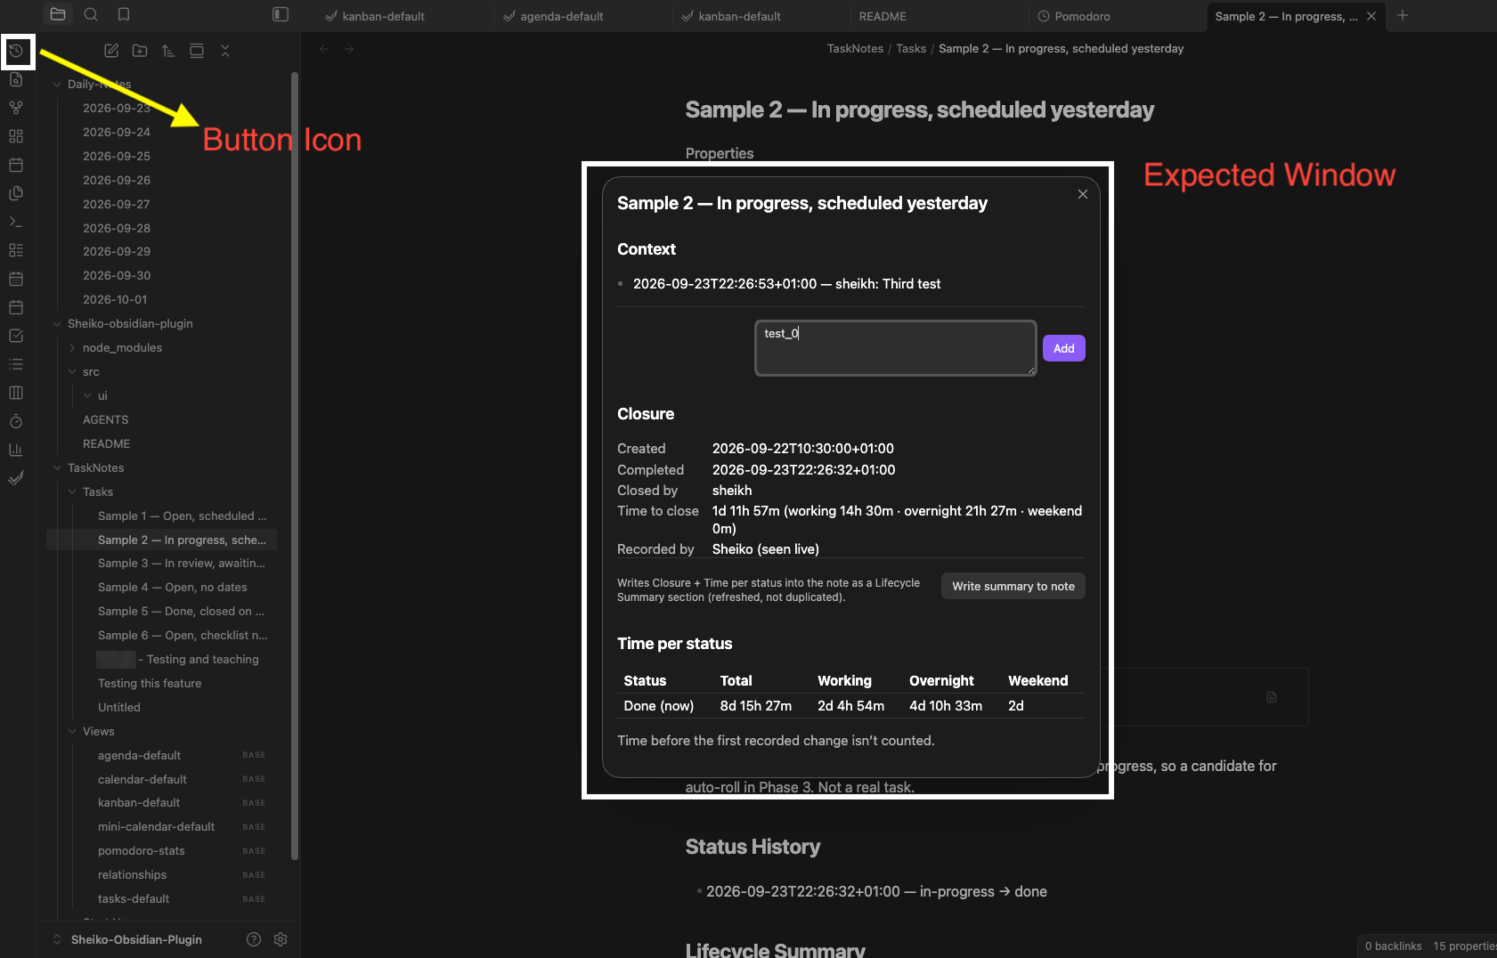Click the check-square task ribbon icon
Screen dimensions: 1497x958
coord(16,336)
